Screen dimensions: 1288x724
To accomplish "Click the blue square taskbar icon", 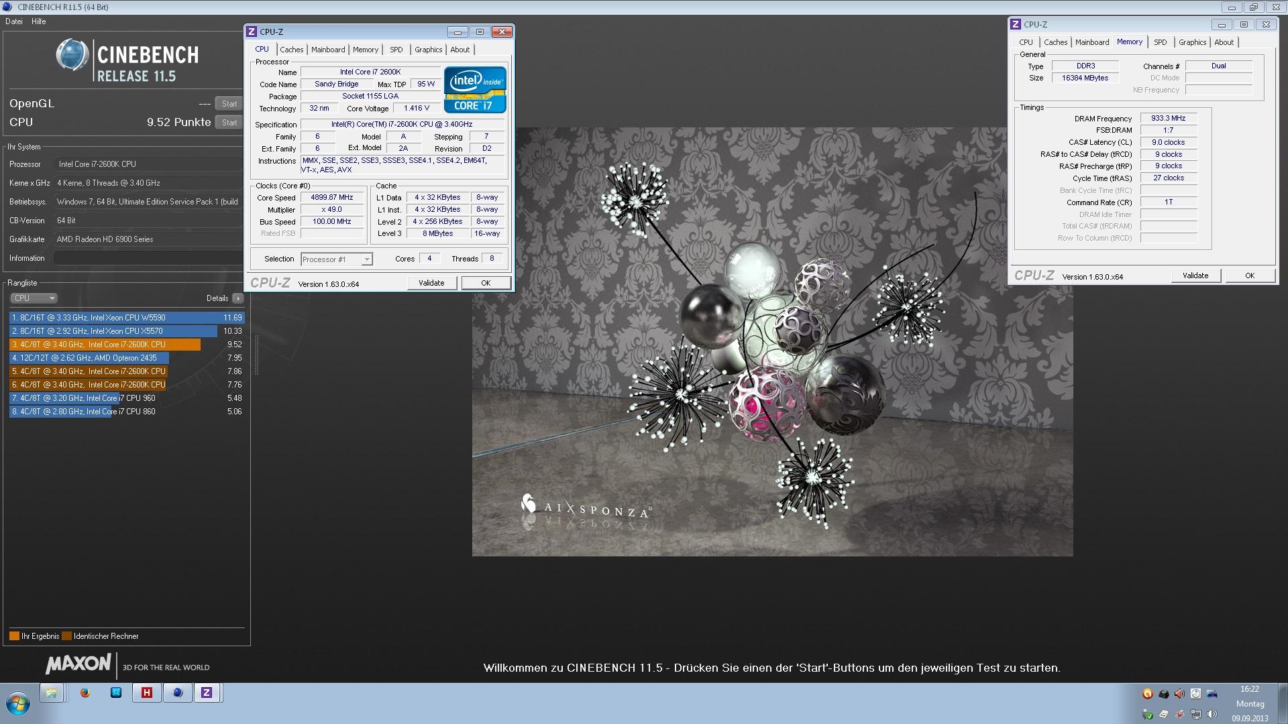I will [x=116, y=693].
